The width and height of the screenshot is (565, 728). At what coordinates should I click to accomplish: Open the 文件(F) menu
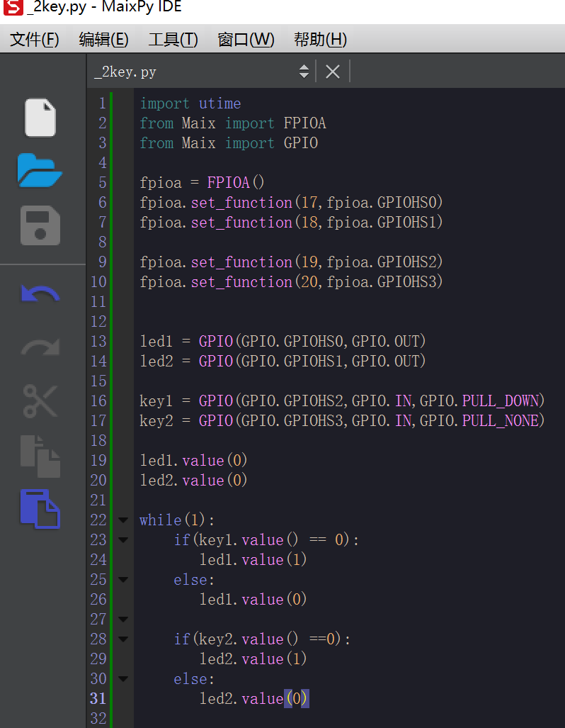click(34, 40)
